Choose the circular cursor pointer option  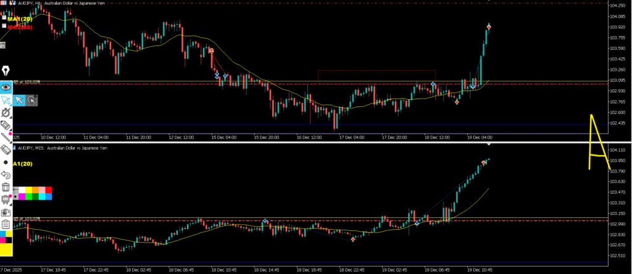(x=31, y=100)
